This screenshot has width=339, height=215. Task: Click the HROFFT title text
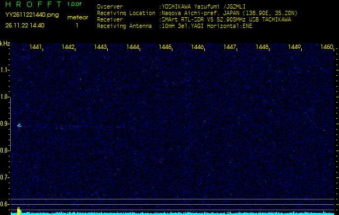32,4
